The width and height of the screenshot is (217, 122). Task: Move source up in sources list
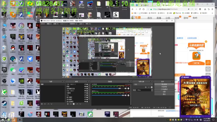pyautogui.click(x=77, y=104)
